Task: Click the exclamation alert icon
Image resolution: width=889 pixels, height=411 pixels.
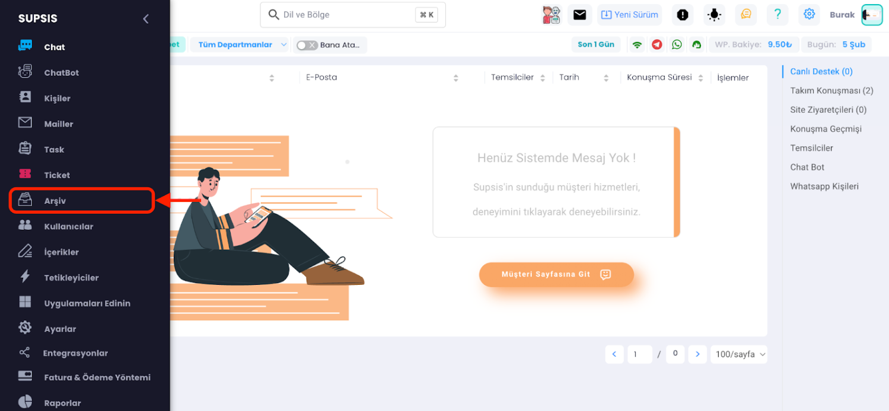Action: pos(683,15)
